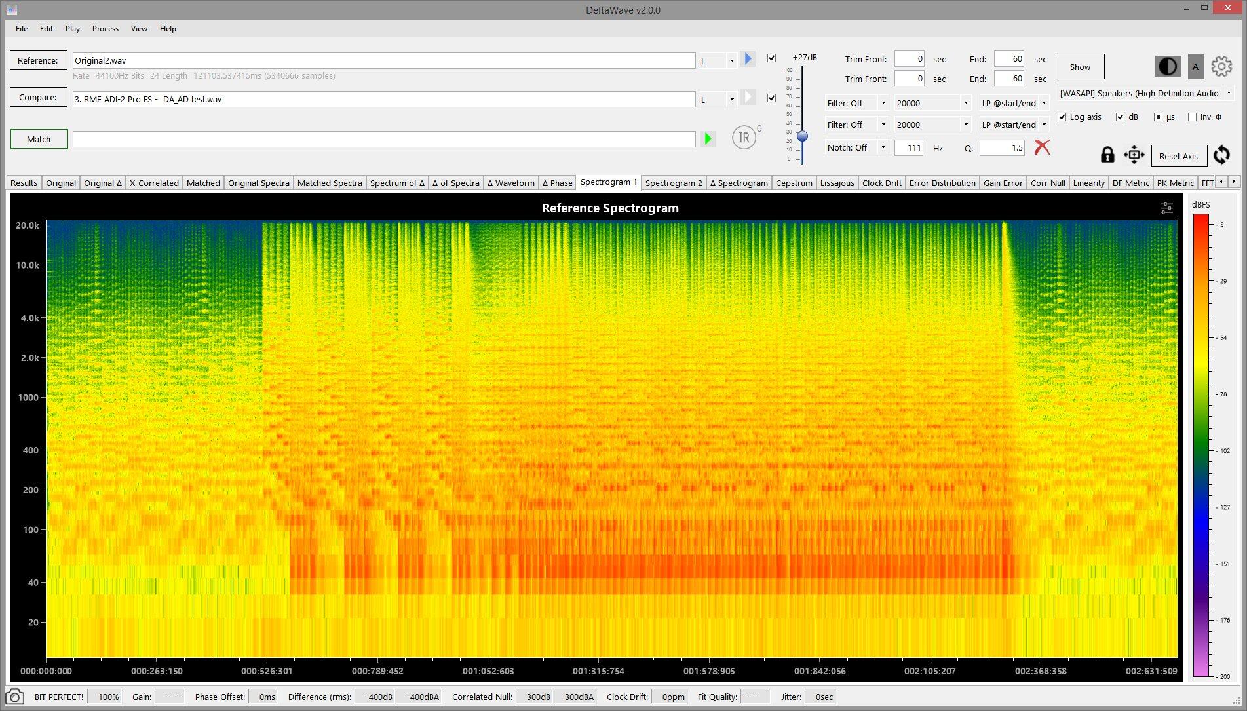Click the Match button
This screenshot has height=711, width=1247.
[39, 139]
